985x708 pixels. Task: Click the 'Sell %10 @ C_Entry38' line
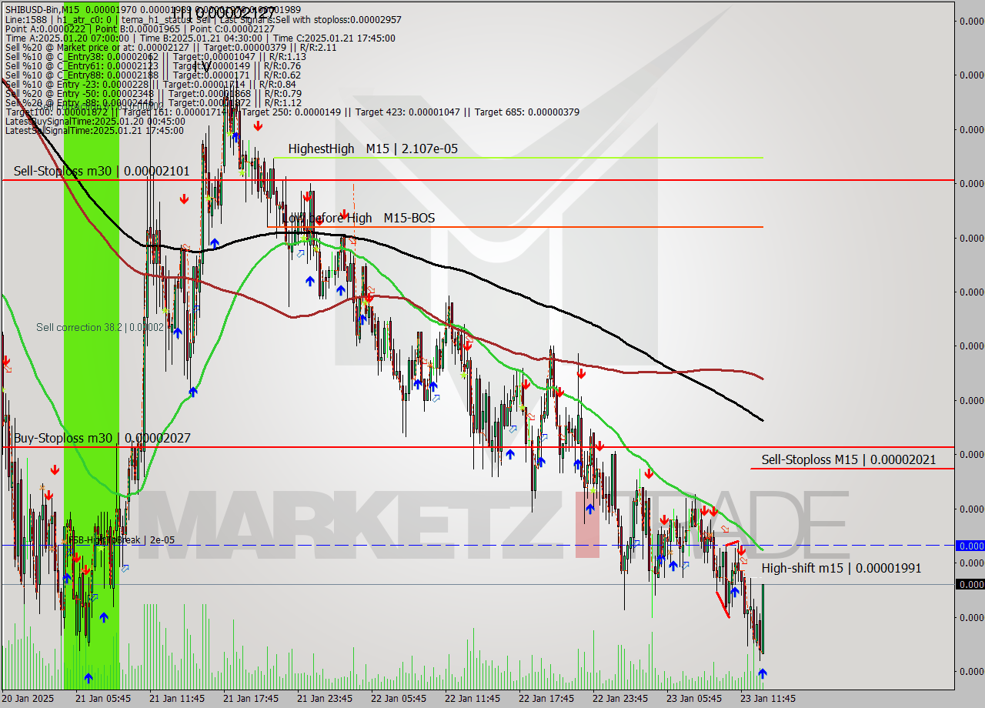point(155,56)
